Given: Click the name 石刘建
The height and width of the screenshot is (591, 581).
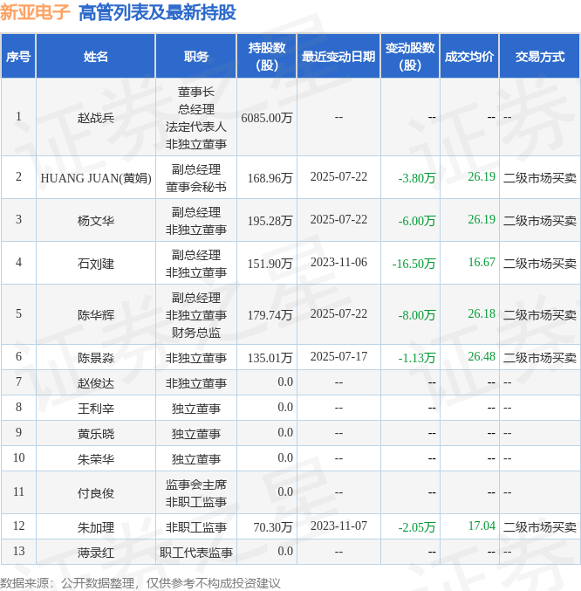Looking at the screenshot, I should tap(96, 264).
